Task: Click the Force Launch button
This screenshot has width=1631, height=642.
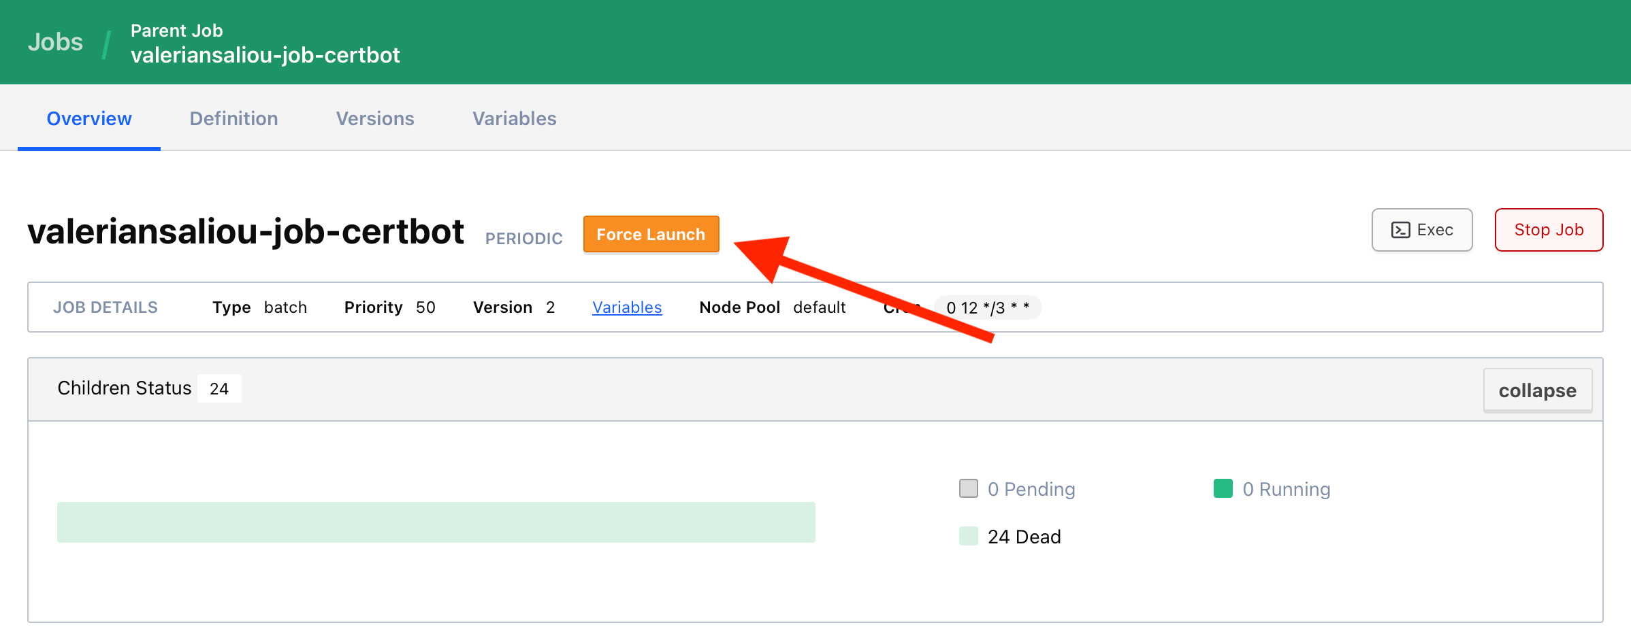Action: tap(651, 234)
